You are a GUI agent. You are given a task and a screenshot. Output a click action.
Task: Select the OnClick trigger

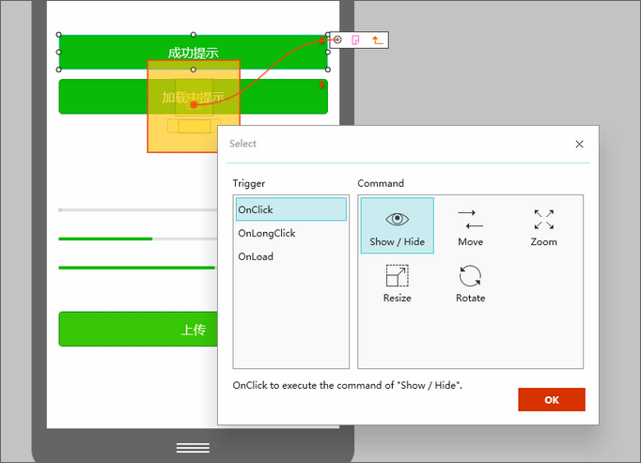click(x=290, y=209)
